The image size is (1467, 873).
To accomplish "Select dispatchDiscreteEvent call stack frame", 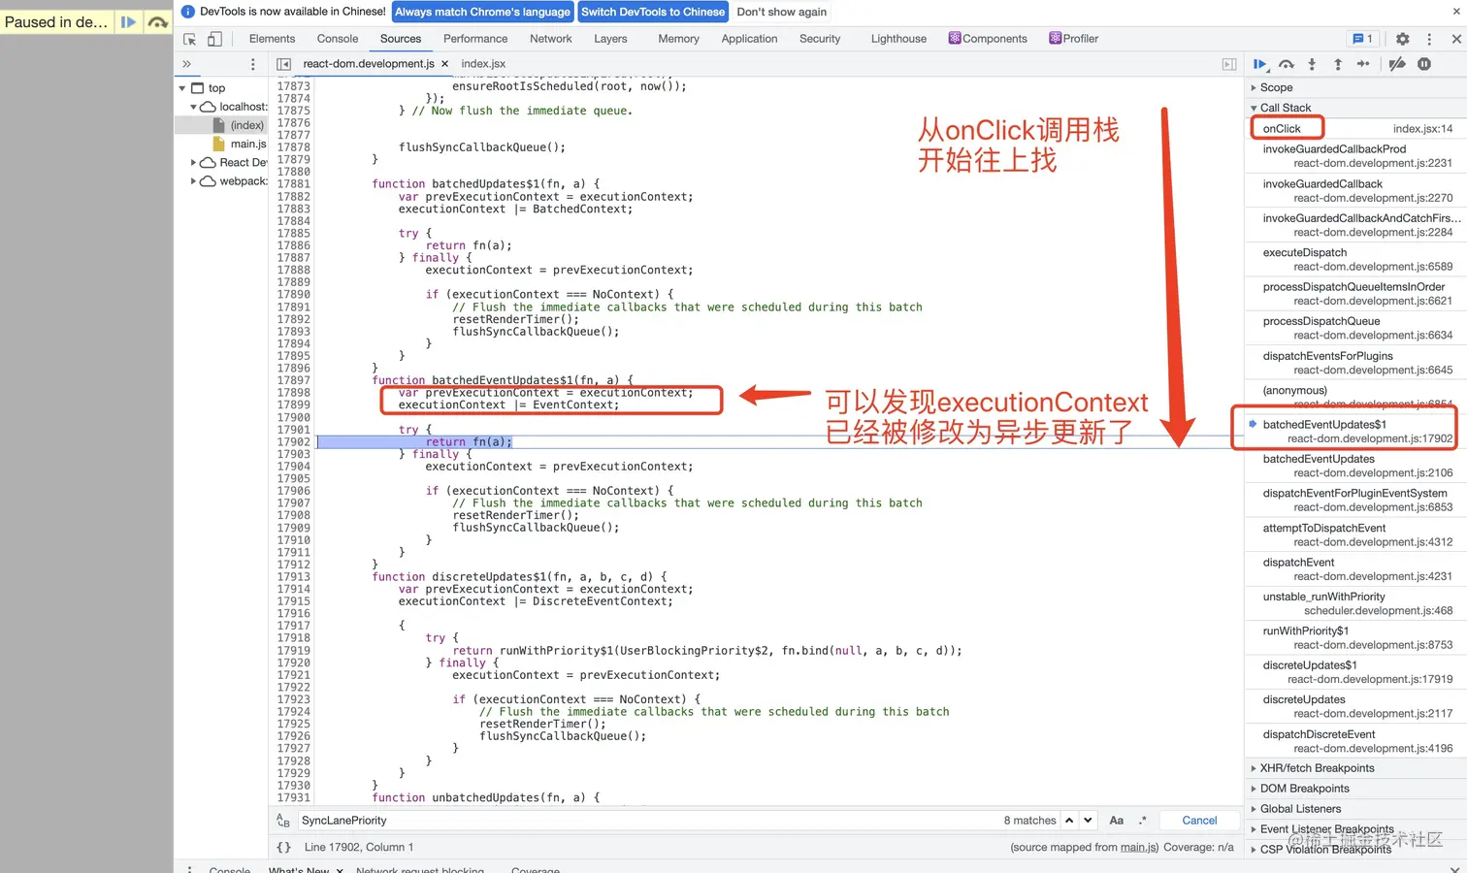I will coord(1355,741).
